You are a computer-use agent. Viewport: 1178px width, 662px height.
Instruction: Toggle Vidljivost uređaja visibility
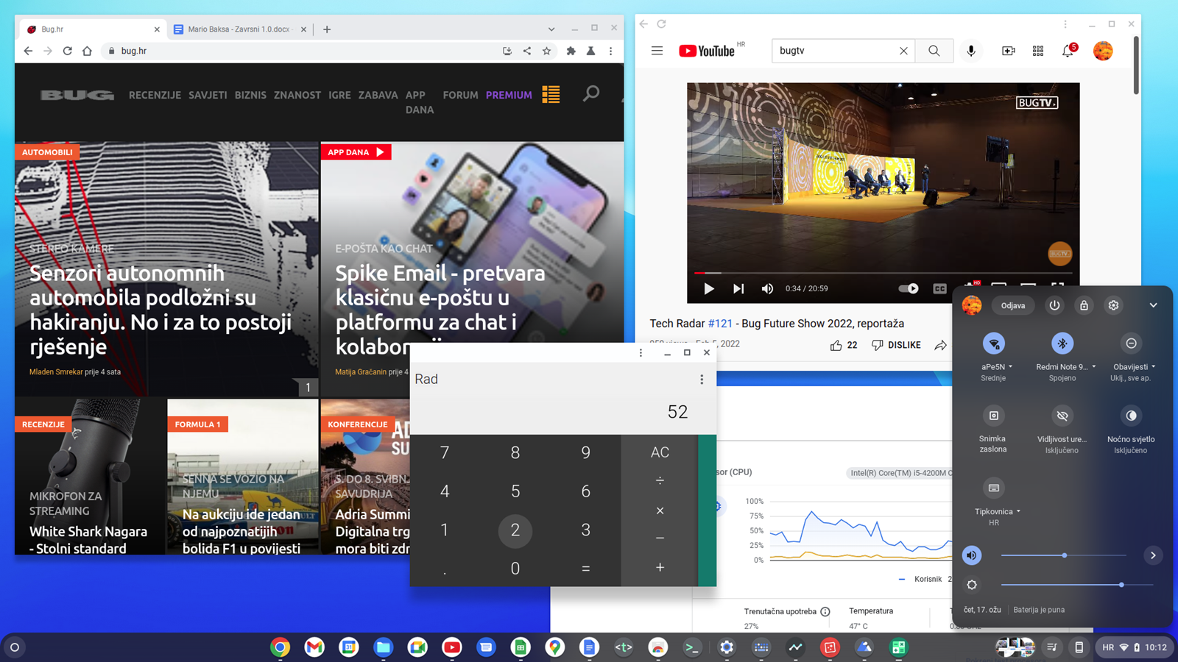tap(1062, 416)
